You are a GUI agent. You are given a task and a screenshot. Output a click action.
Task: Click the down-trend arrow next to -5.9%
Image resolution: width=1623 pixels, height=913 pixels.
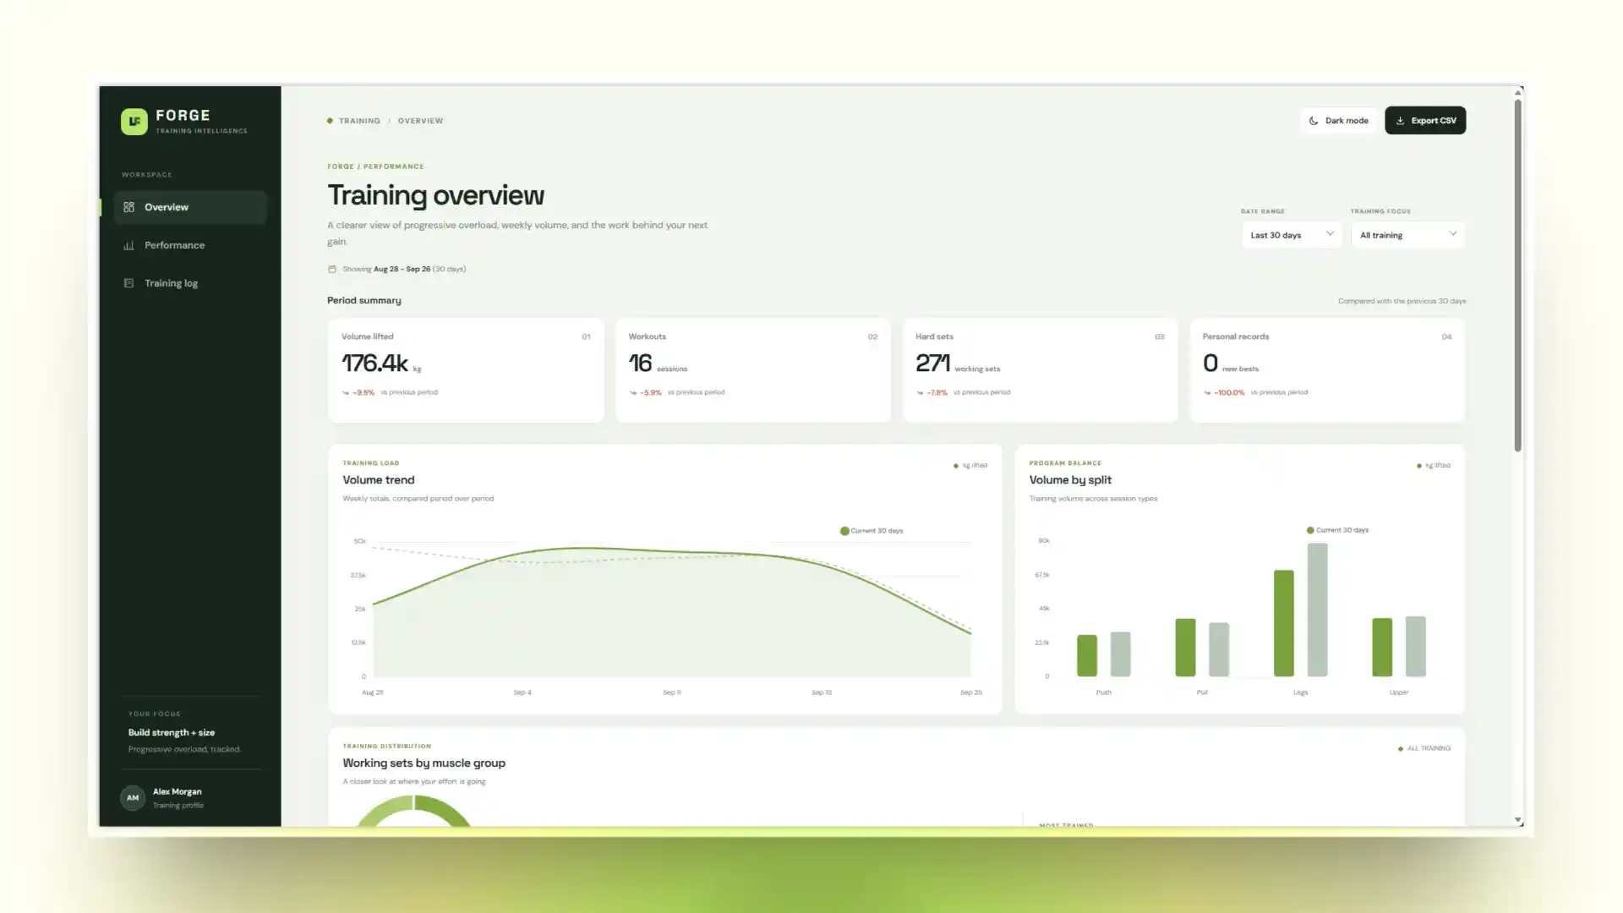coord(632,392)
